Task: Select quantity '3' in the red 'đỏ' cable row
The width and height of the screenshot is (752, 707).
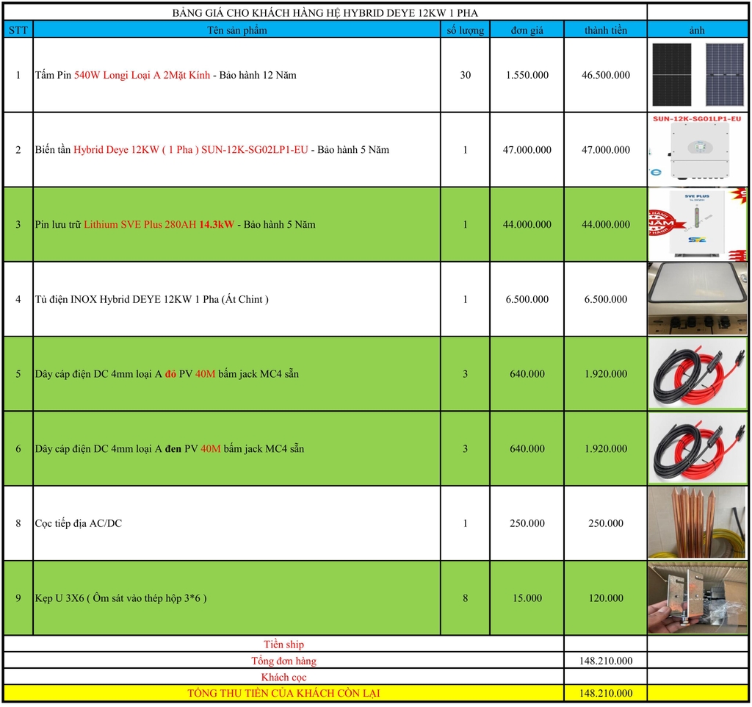Action: pos(465,373)
